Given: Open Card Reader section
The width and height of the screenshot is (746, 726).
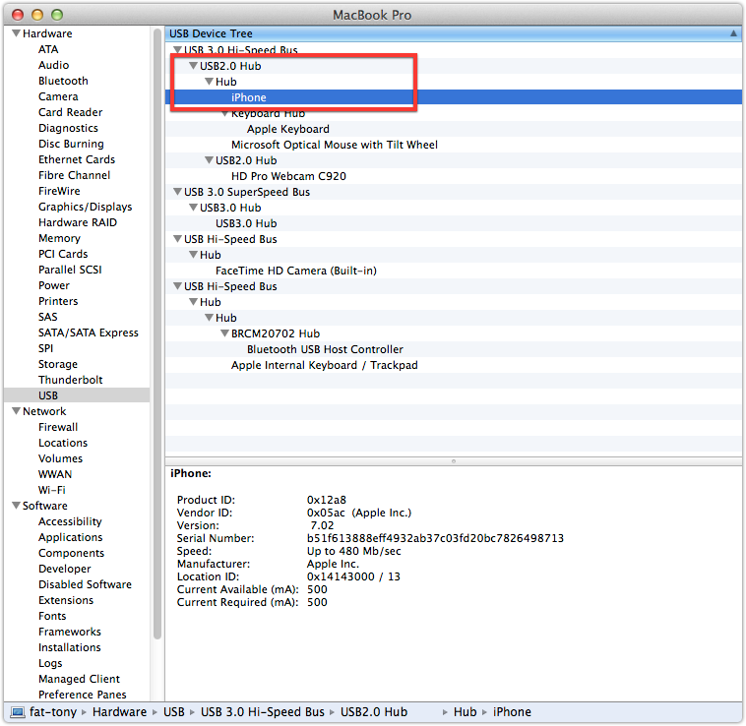Looking at the screenshot, I should pos(71,112).
